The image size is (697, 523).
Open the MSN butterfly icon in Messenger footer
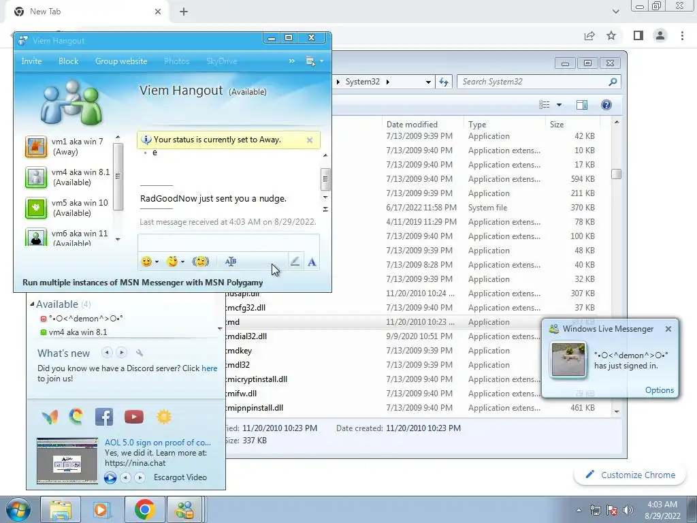(50, 417)
